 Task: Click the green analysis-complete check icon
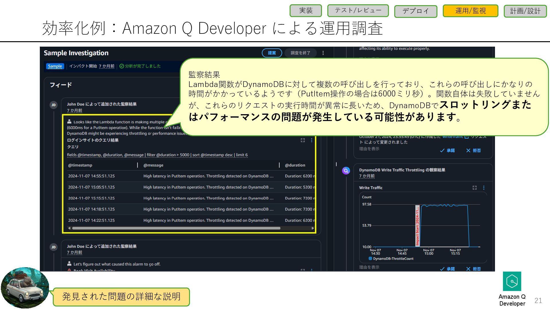click(122, 66)
